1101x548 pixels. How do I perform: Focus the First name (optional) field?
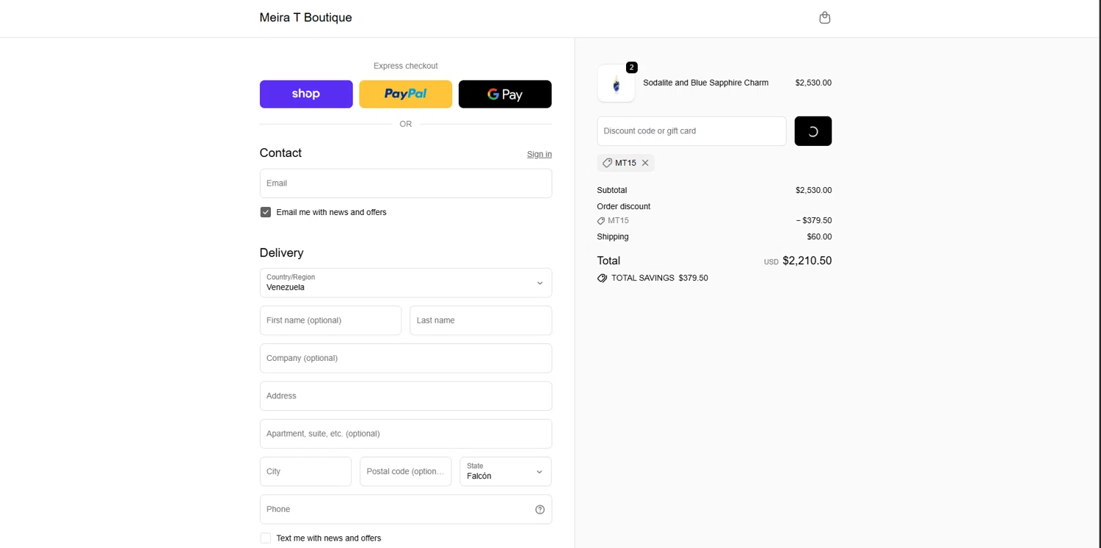click(x=330, y=321)
